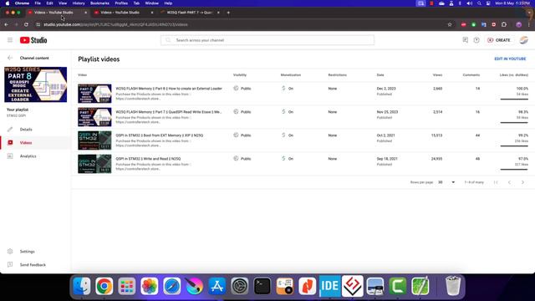This screenshot has height=301, width=535.
Task: Click title W25Q FLASH Memory Part 7
Action: 169,112
